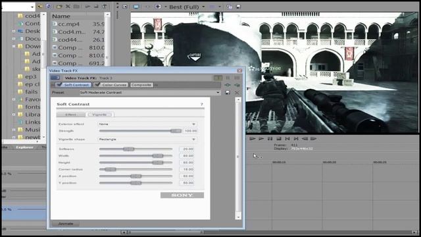Viewport: 421px width, 237px height.
Task: Adjust the Softness slider
Action: coord(129,149)
